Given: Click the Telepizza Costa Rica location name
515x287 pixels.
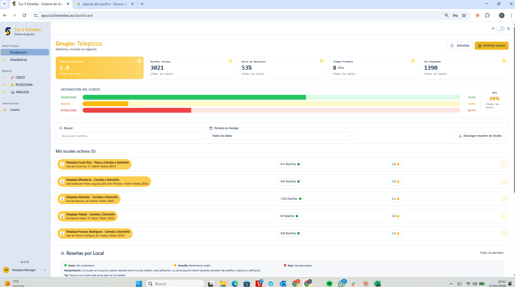Looking at the screenshot, I should tap(97, 162).
